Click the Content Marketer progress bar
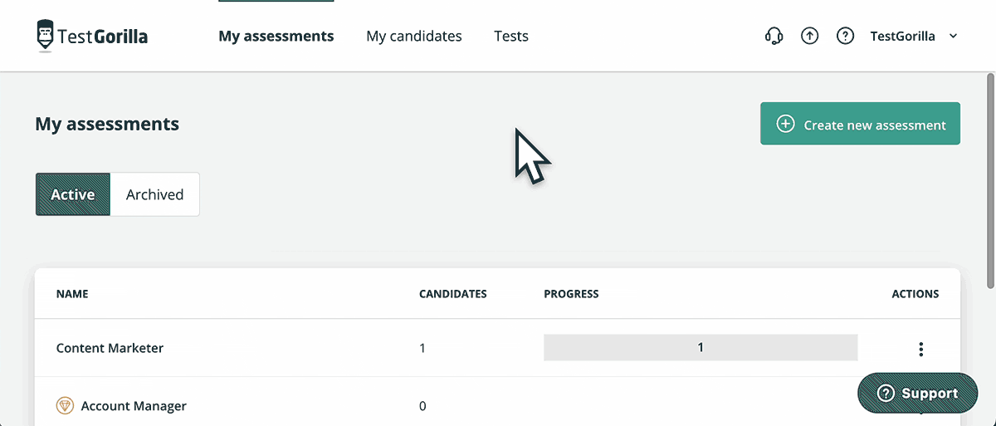The image size is (996, 426). (701, 347)
